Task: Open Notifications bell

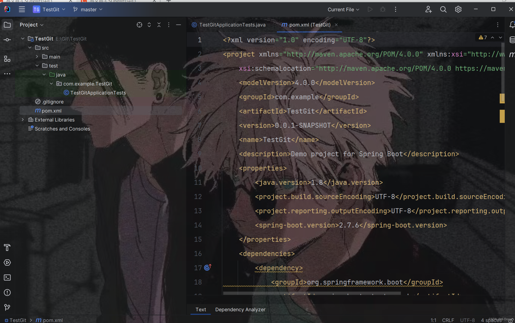Action: point(512,25)
